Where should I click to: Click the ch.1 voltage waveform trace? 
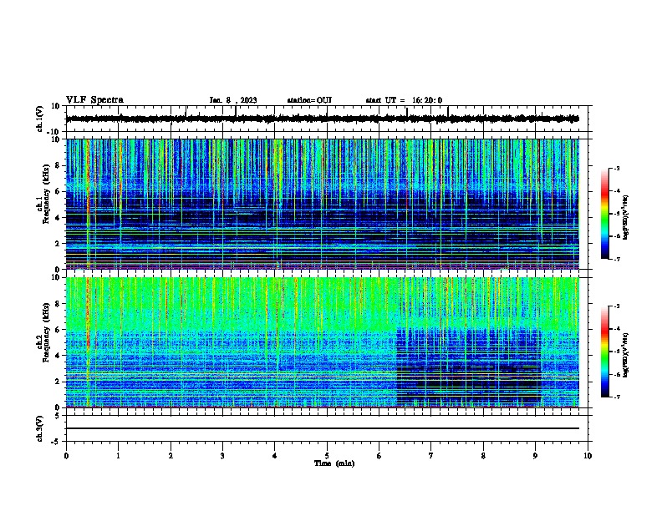(x=322, y=119)
